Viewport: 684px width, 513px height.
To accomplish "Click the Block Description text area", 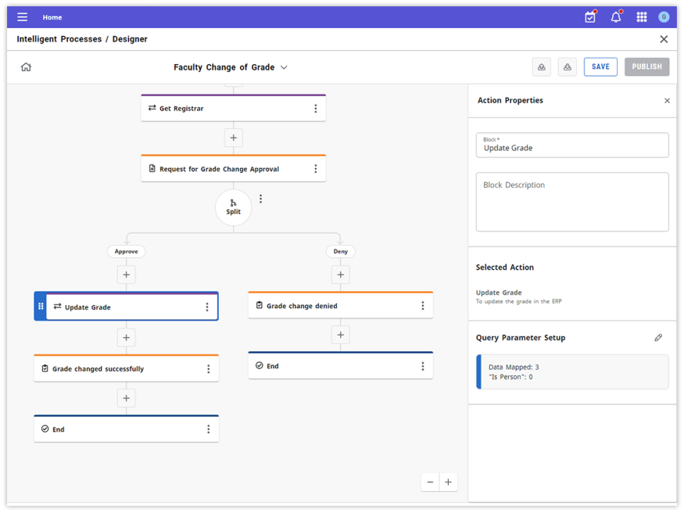I will (572, 202).
